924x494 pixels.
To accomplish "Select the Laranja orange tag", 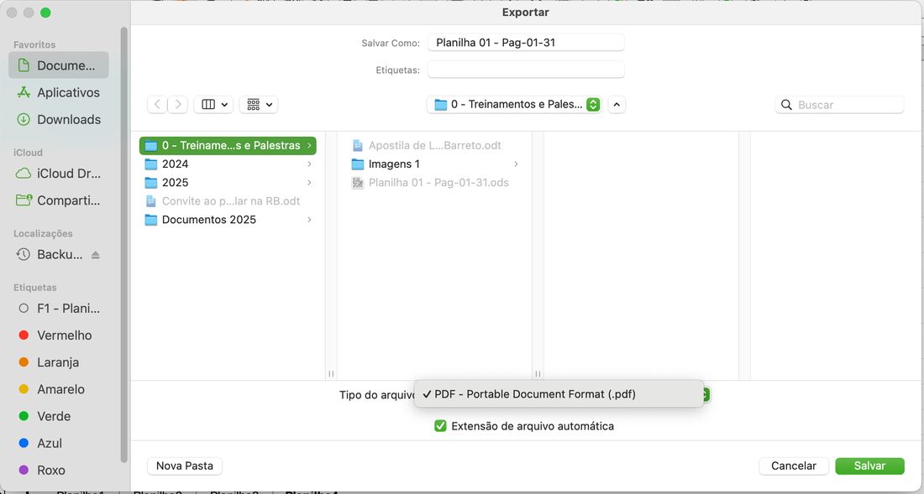I will pos(58,362).
